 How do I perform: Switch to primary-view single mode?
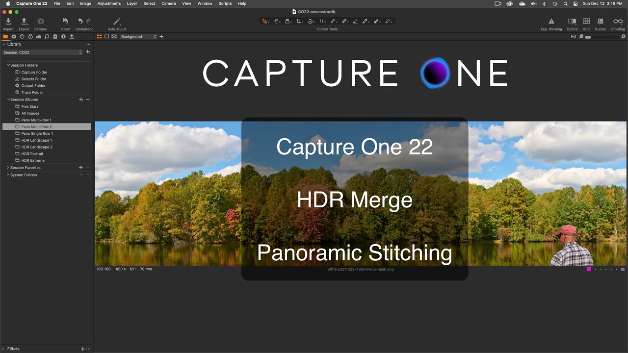coord(106,36)
